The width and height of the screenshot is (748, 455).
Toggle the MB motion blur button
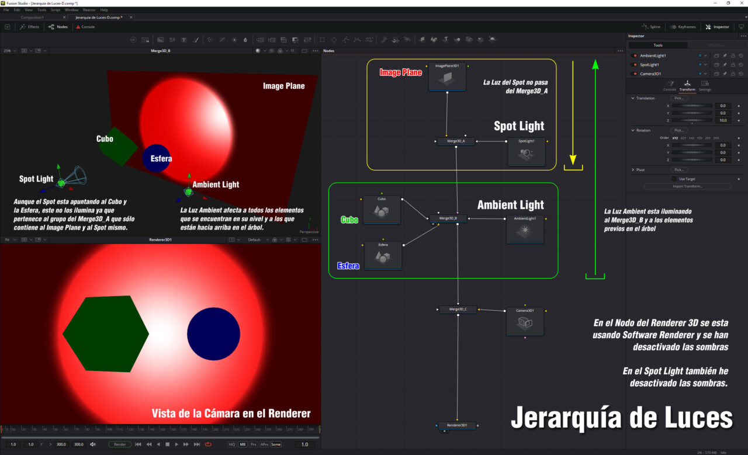243,444
